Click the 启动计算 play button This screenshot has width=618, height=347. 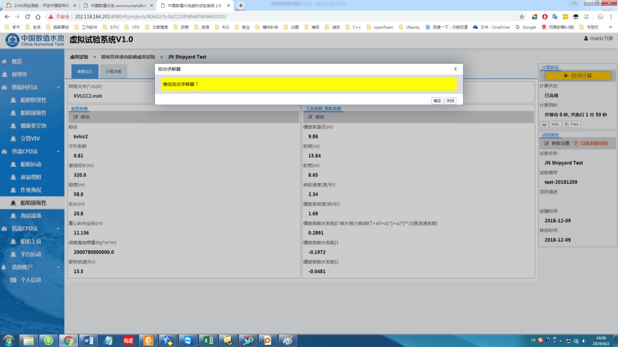pyautogui.click(x=578, y=76)
